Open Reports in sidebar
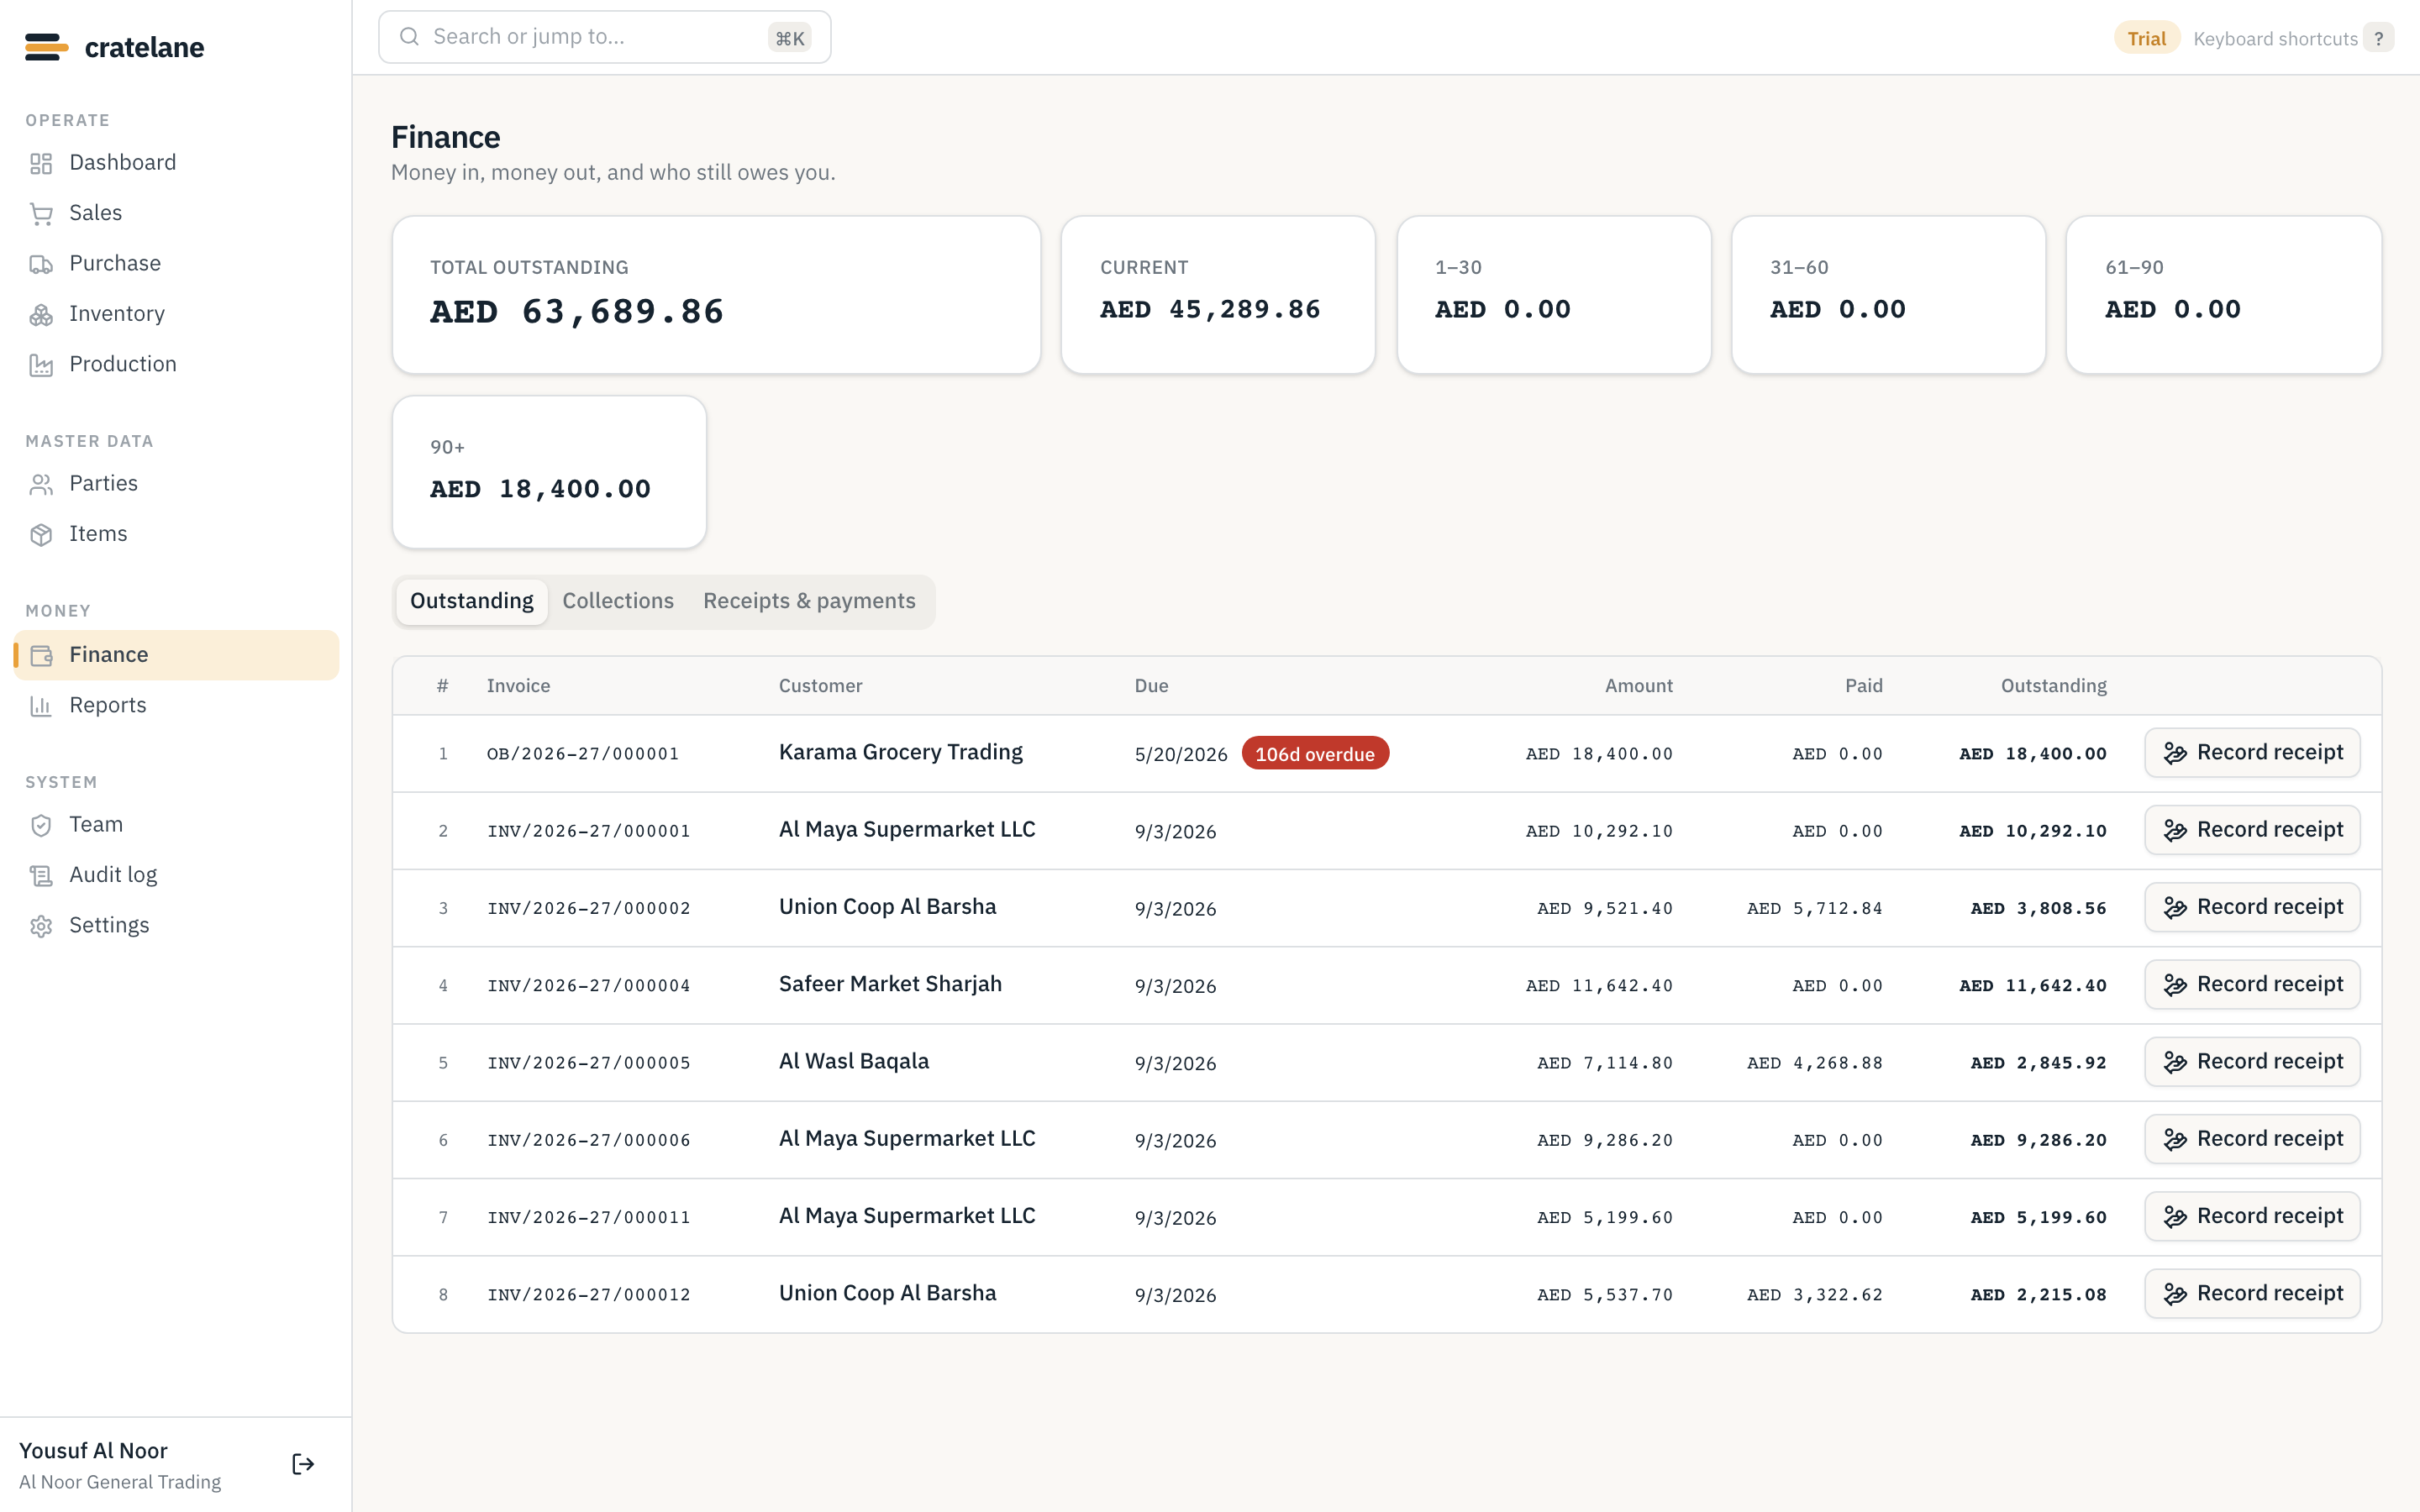Screen dimensions: 2420x1512 (x=177, y=705)
